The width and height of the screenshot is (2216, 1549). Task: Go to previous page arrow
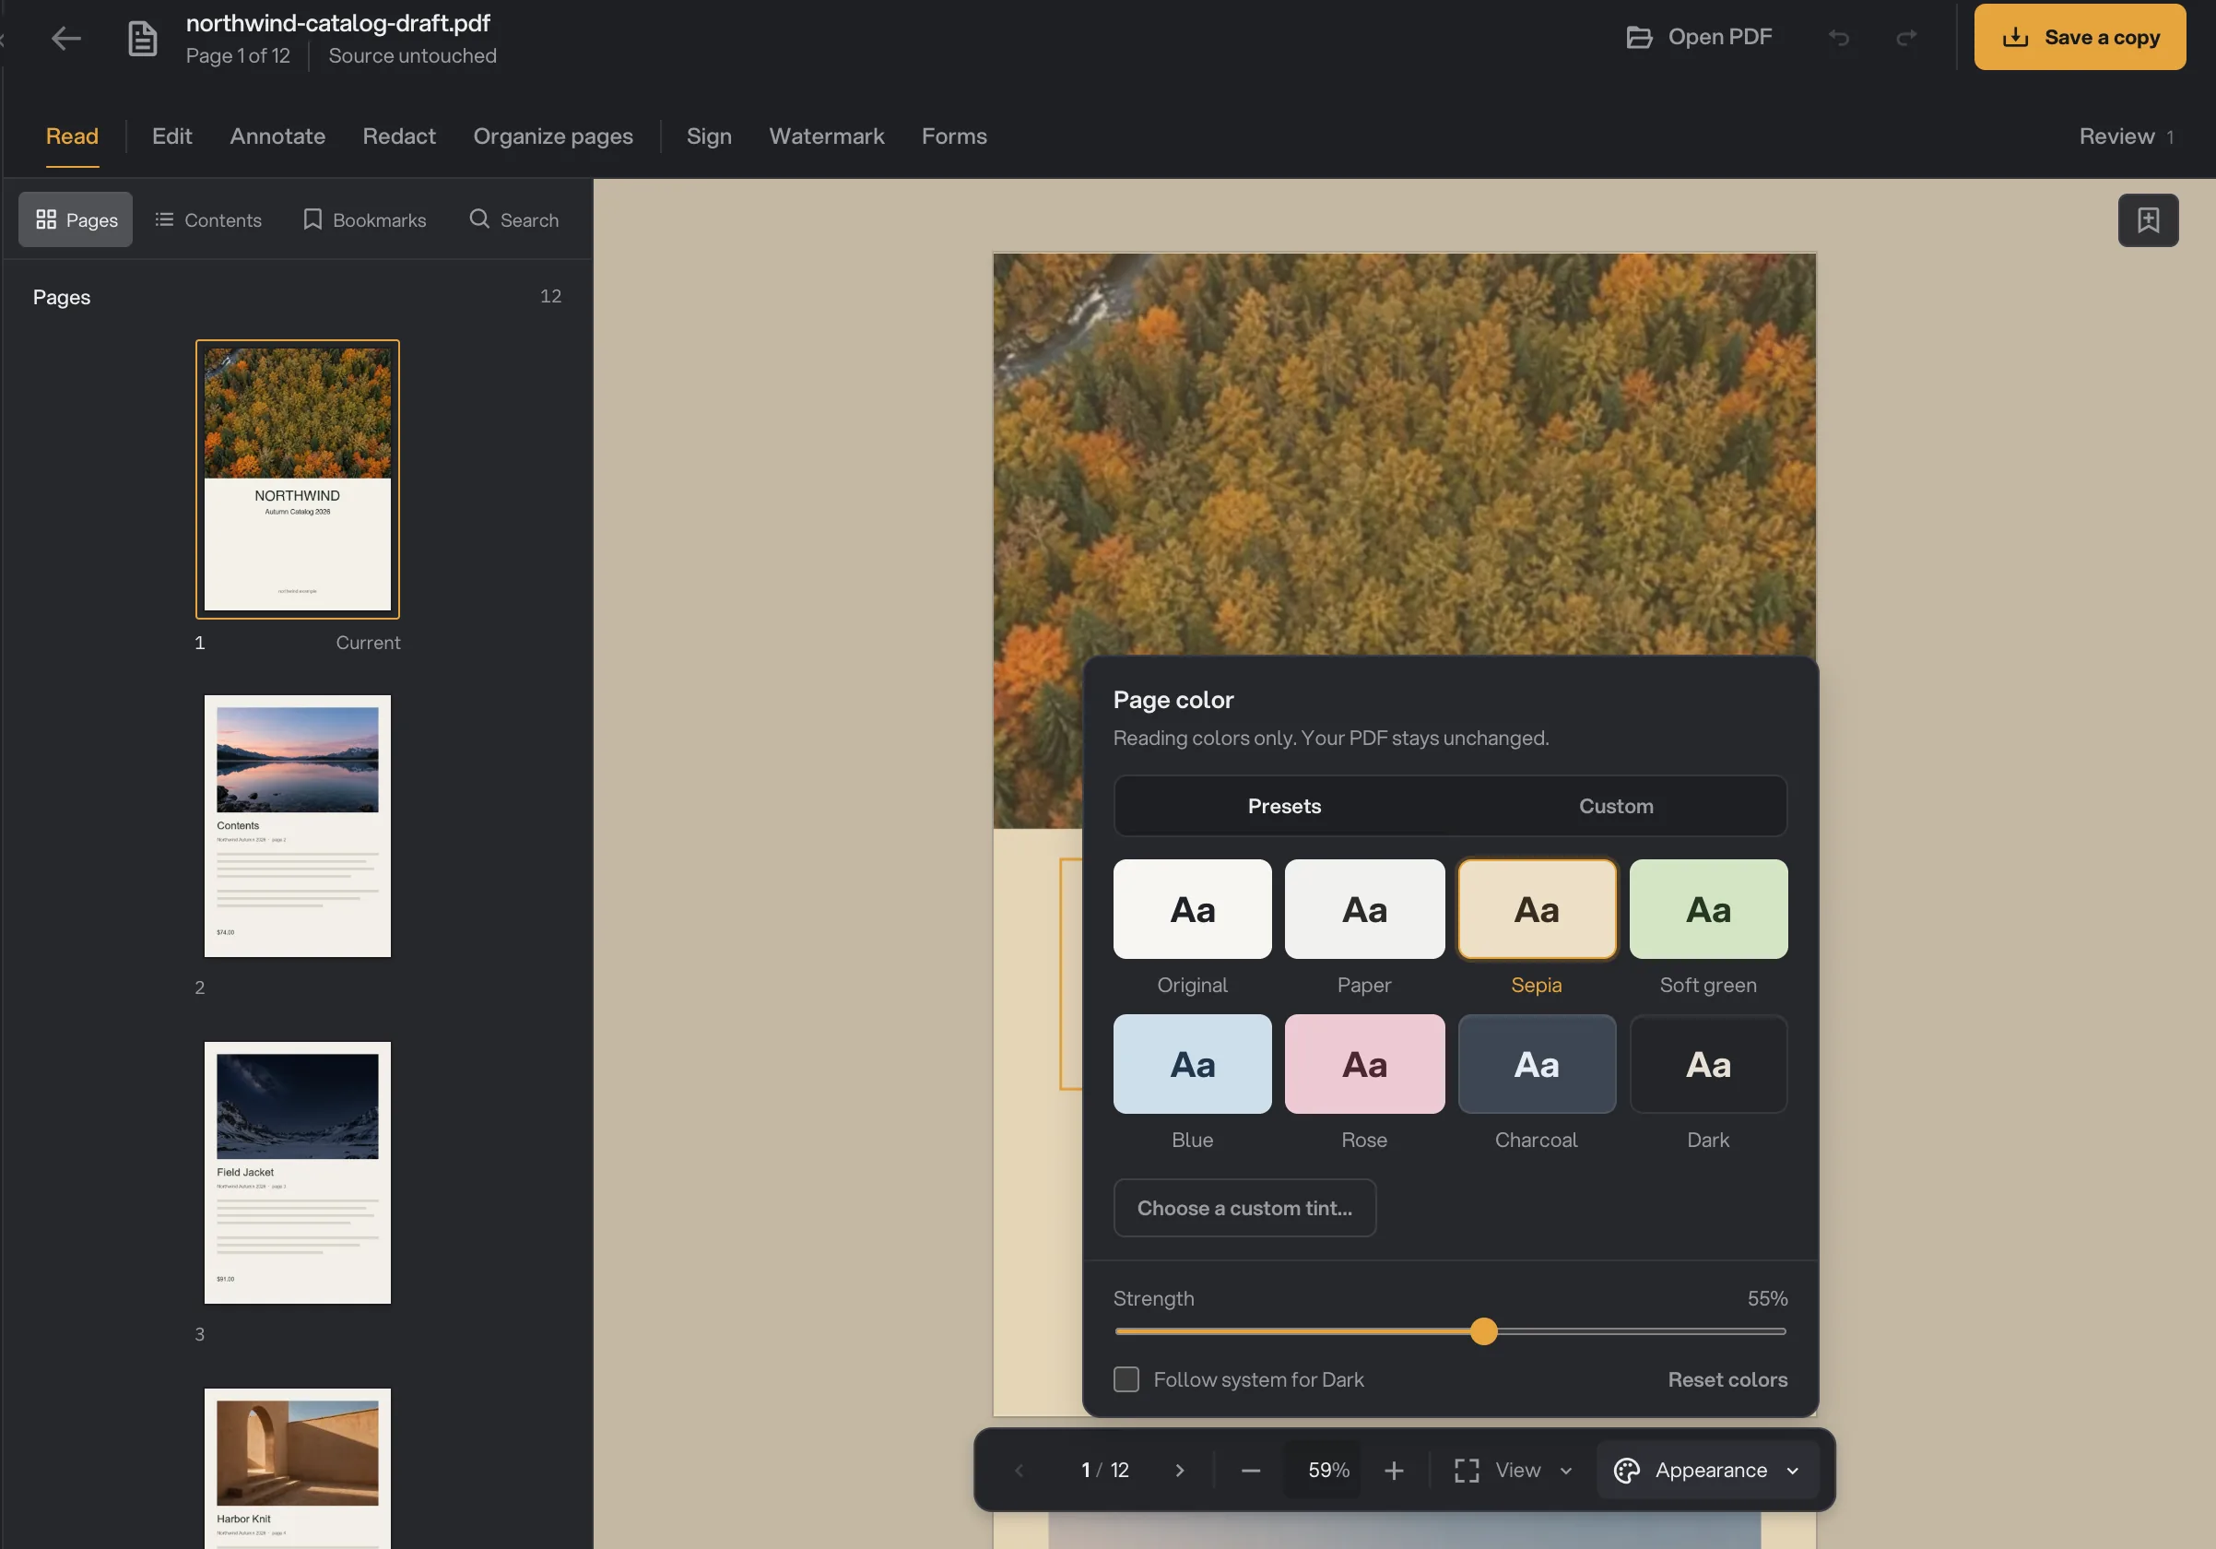click(x=1020, y=1470)
